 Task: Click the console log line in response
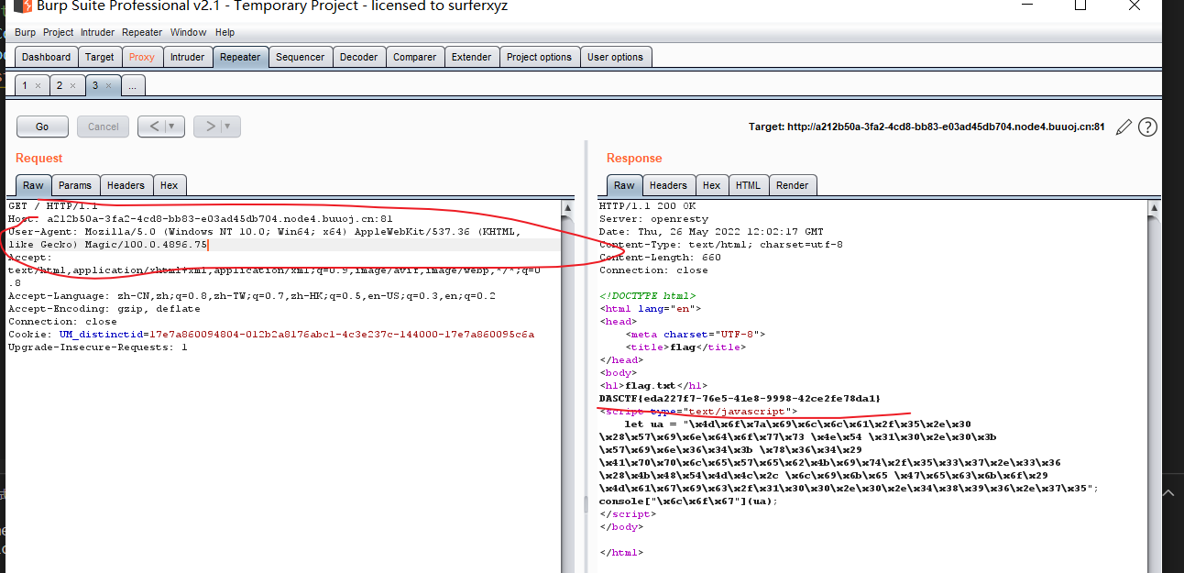click(688, 501)
